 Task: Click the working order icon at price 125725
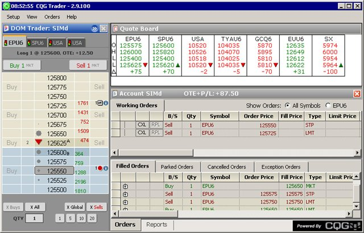[x=99, y=103]
